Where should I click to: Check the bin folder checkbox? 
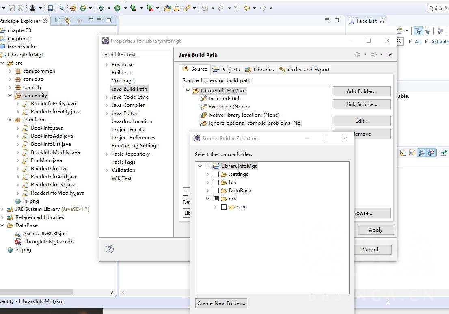coord(216,182)
